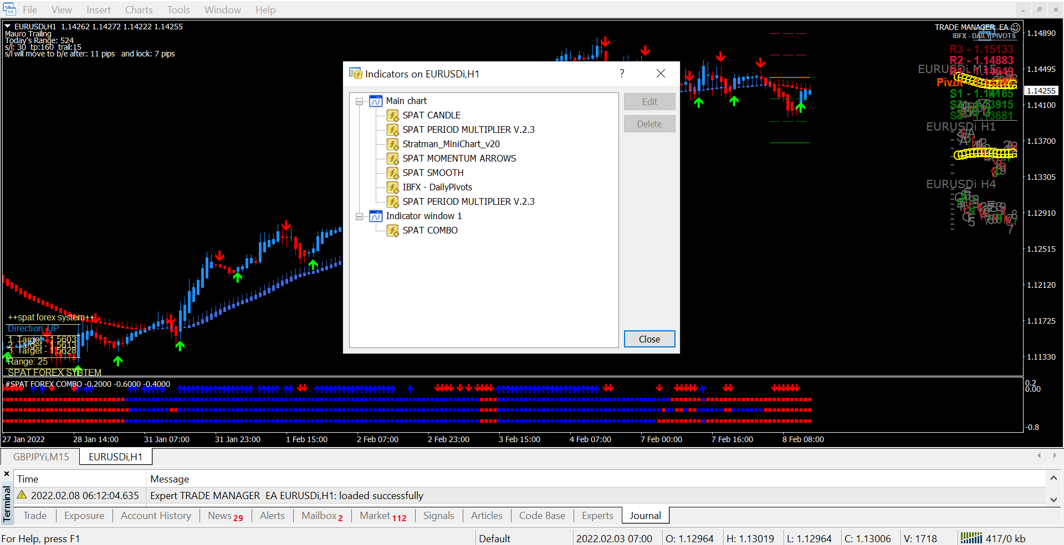Click the SPAT MOMENTUM ARROWS indicator icon
Viewport: 1064px width, 545px height.
click(392, 158)
